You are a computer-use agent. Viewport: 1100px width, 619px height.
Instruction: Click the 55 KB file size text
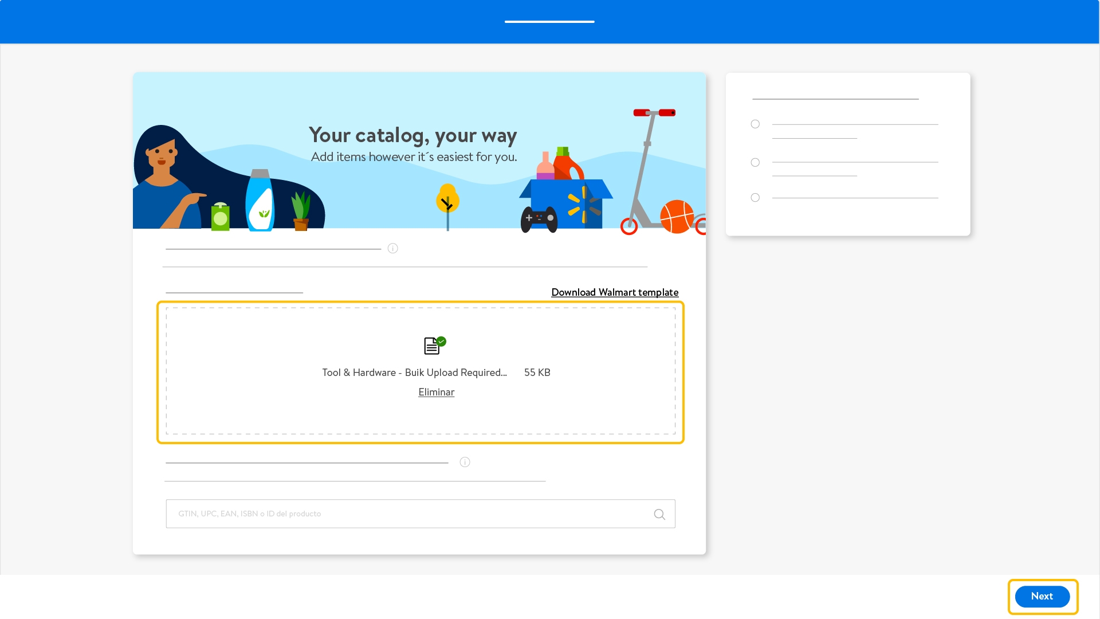coord(537,373)
